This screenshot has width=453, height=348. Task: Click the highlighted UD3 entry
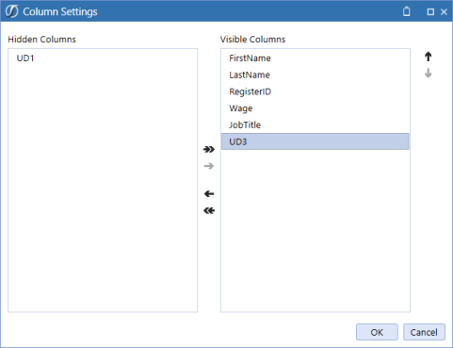click(x=315, y=141)
